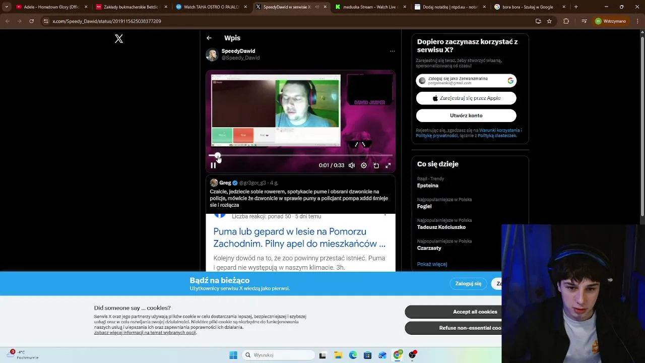Click the Zaloguj się banner button
645x363 pixels.
[x=468, y=283]
